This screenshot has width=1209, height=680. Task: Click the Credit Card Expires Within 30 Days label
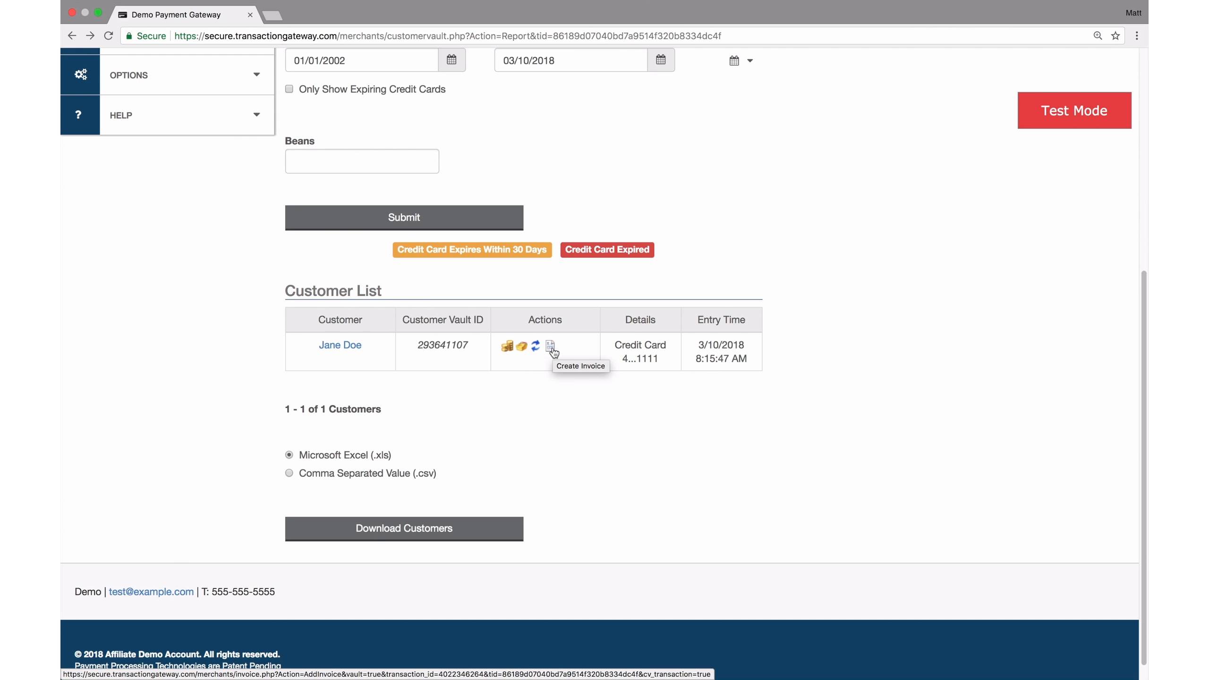click(x=472, y=250)
